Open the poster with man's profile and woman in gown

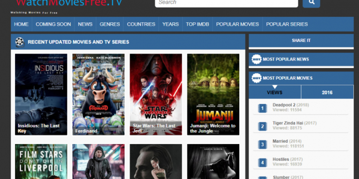(x=156, y=161)
